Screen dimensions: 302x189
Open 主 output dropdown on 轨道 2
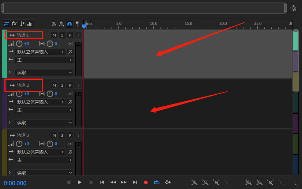point(44,110)
